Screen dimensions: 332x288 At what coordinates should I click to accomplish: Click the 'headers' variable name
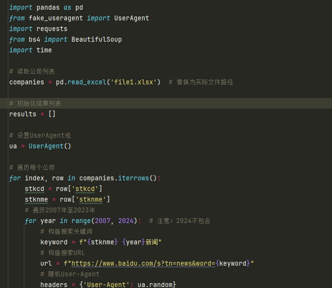tap(54, 285)
